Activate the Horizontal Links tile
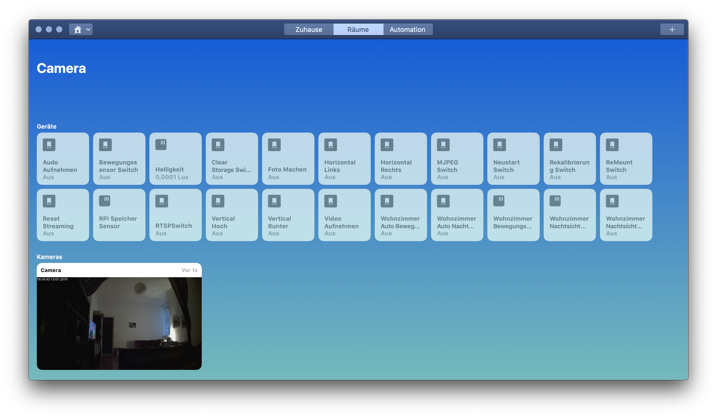The height and width of the screenshot is (418, 717). point(344,159)
